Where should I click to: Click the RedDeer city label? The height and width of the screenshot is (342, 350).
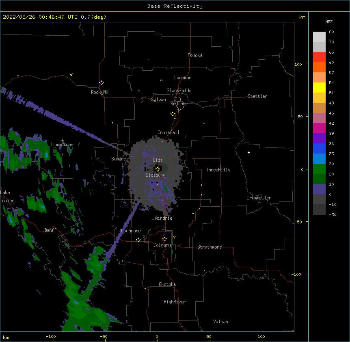[x=179, y=104]
